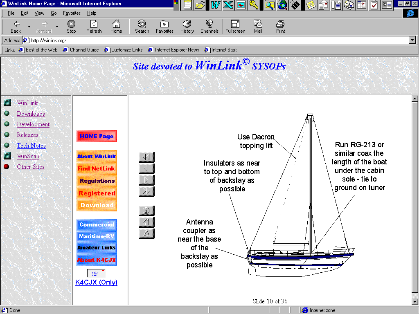419x314 pixels.
Task: Open the Best of the Web link
Action: tap(38, 50)
